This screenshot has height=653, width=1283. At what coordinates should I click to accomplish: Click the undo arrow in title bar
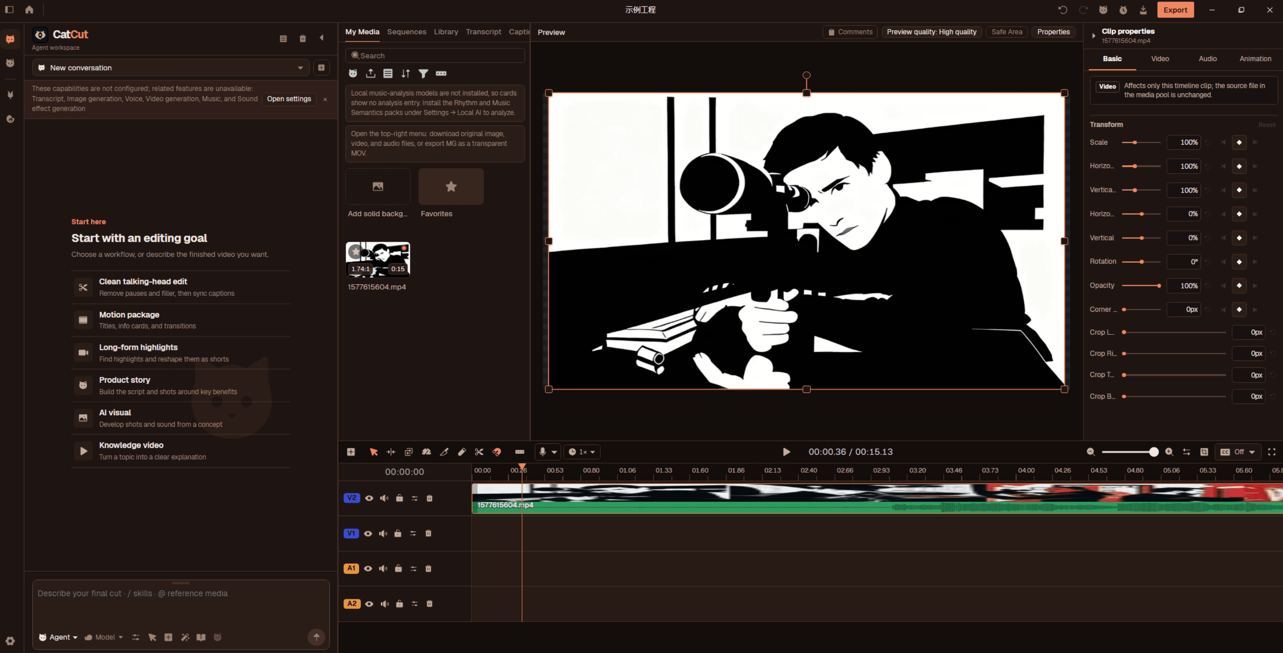point(1062,10)
